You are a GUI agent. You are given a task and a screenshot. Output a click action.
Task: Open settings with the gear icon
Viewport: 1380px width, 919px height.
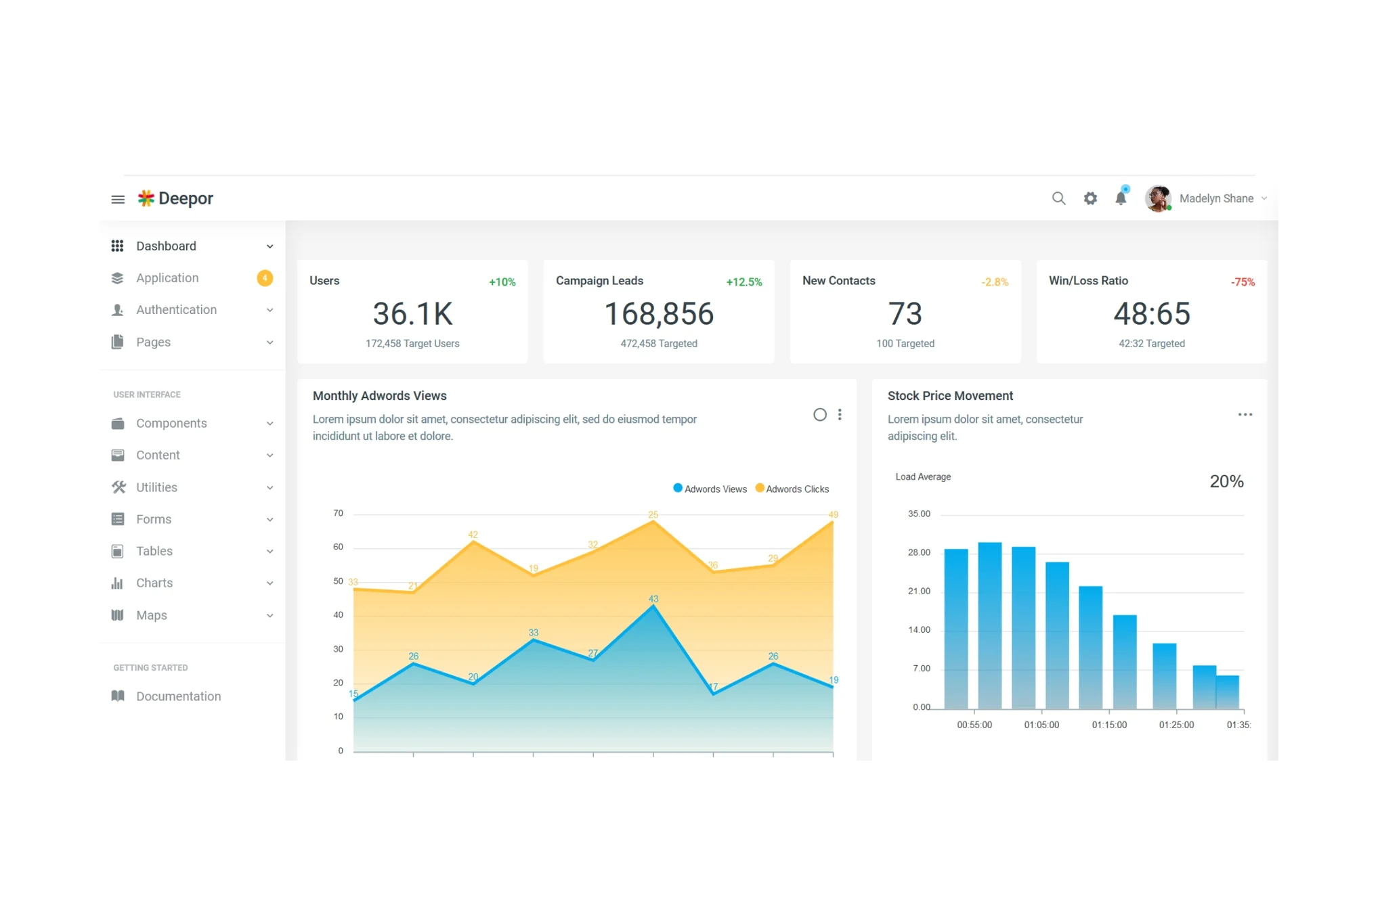click(1090, 198)
